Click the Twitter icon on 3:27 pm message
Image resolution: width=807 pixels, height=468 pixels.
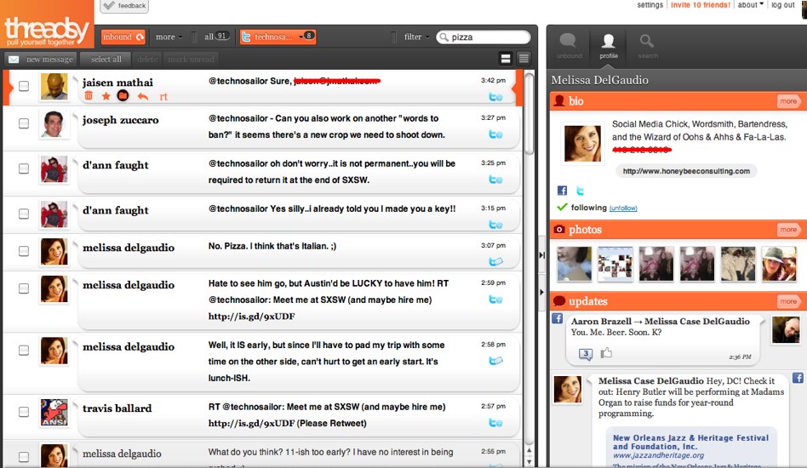[495, 134]
